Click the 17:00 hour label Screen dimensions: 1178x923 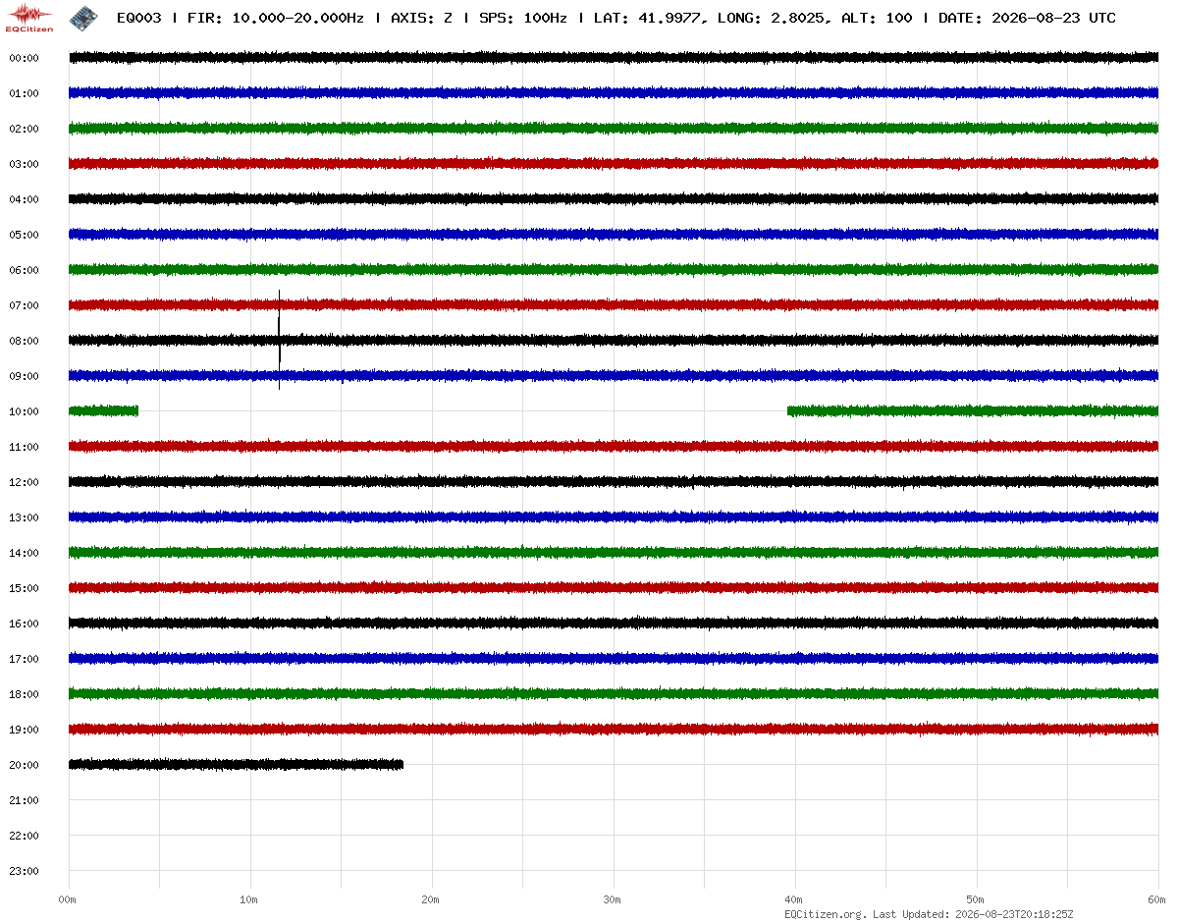[24, 659]
